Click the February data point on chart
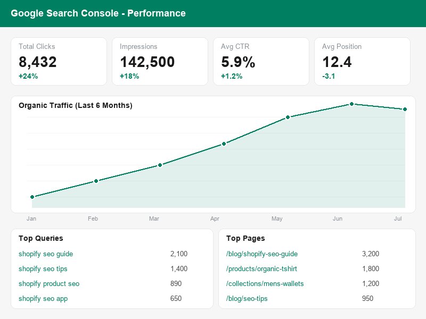 (x=96, y=181)
